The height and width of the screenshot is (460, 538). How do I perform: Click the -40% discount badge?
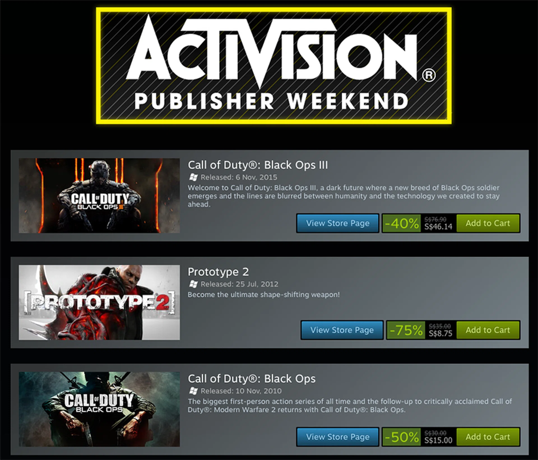[x=402, y=223]
